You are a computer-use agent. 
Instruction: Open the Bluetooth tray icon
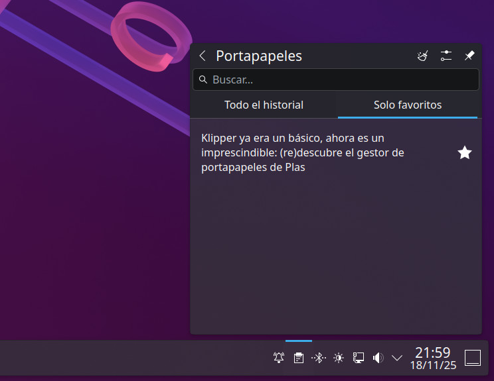[319, 358]
